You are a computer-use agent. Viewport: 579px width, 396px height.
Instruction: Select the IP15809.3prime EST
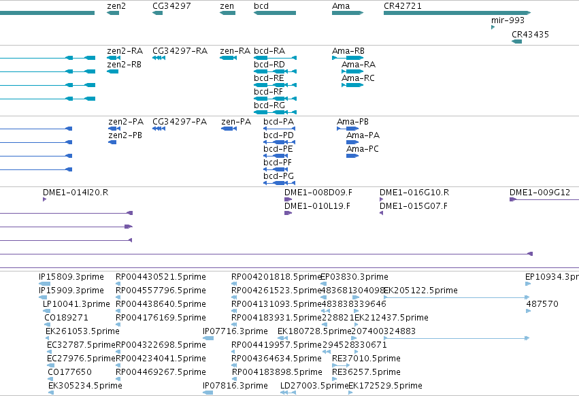tap(44, 284)
